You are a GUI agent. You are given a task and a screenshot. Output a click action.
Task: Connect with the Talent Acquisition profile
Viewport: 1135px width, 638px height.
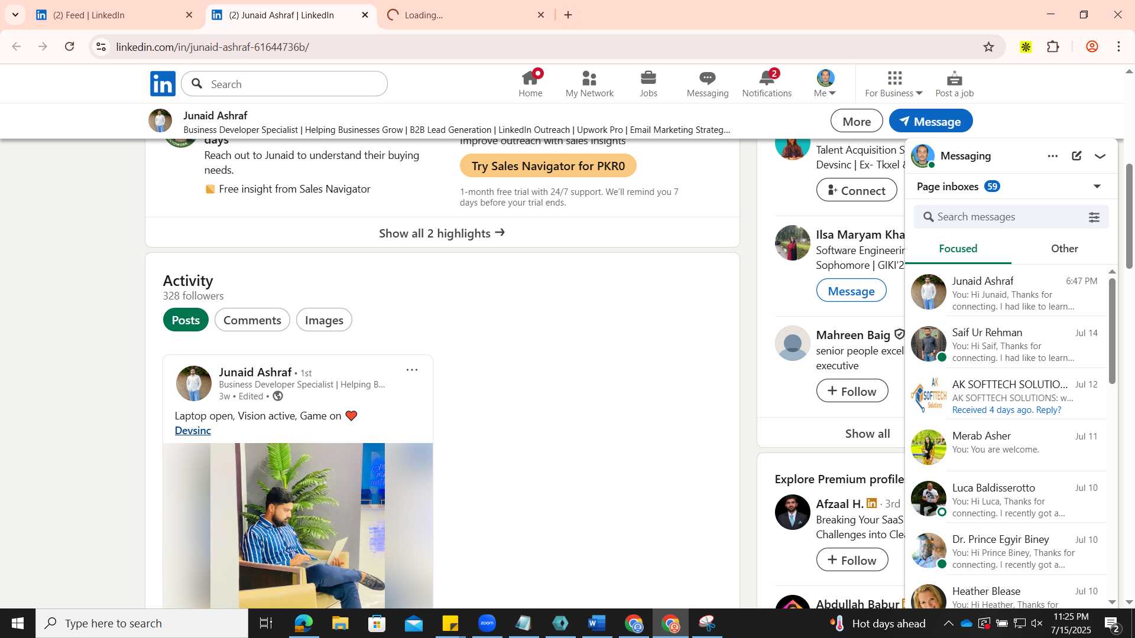(857, 190)
